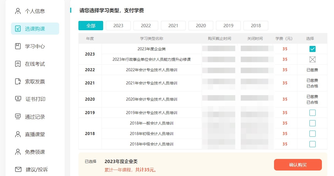Click the 索取发票 document icon
The image size is (334, 176).
(x=18, y=82)
